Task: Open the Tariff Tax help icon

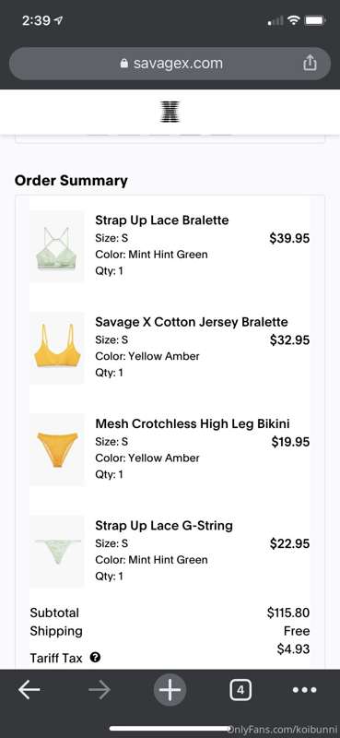Action: click(x=95, y=657)
